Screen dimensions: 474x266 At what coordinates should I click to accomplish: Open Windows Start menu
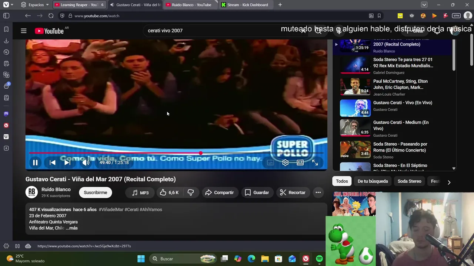click(141, 259)
